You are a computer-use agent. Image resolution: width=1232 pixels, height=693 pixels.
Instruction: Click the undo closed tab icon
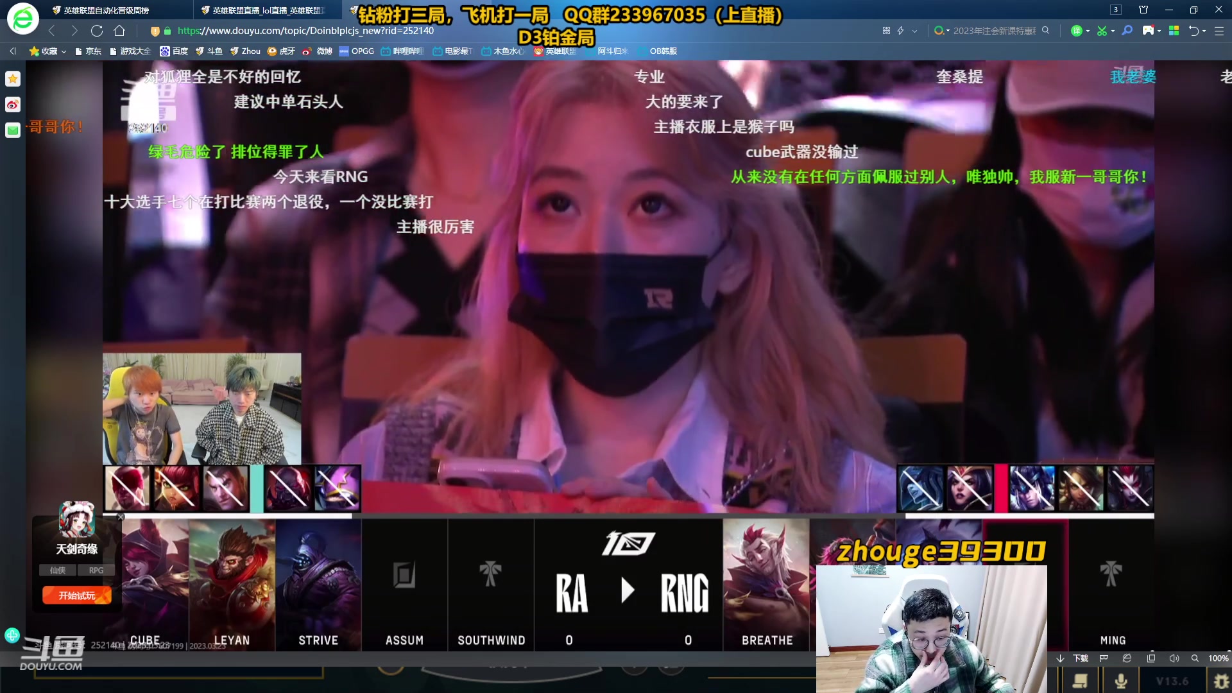[x=1193, y=31]
